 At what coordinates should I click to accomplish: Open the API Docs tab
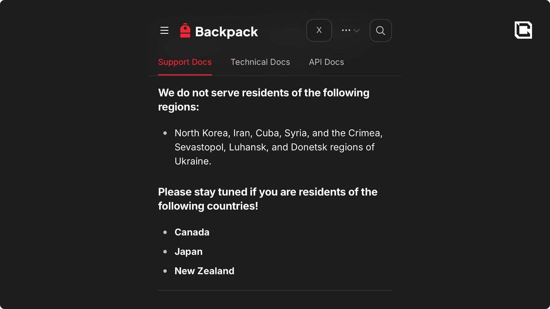tap(326, 62)
